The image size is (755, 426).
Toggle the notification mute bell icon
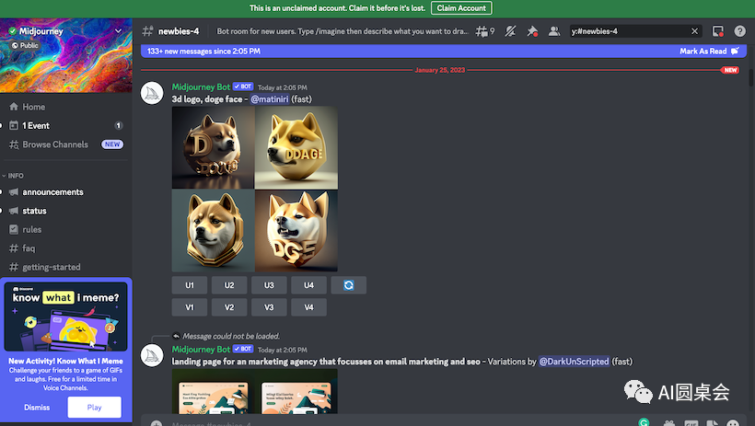click(x=510, y=31)
